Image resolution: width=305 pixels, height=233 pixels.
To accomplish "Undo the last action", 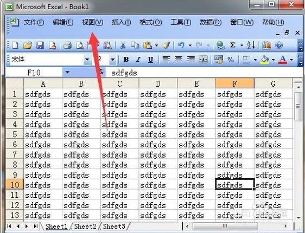I will [181, 46].
